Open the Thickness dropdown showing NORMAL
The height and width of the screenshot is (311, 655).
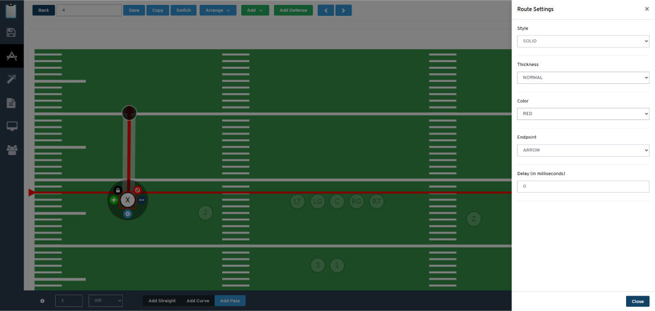583,77
